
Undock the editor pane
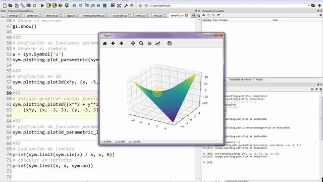coord(196,11)
